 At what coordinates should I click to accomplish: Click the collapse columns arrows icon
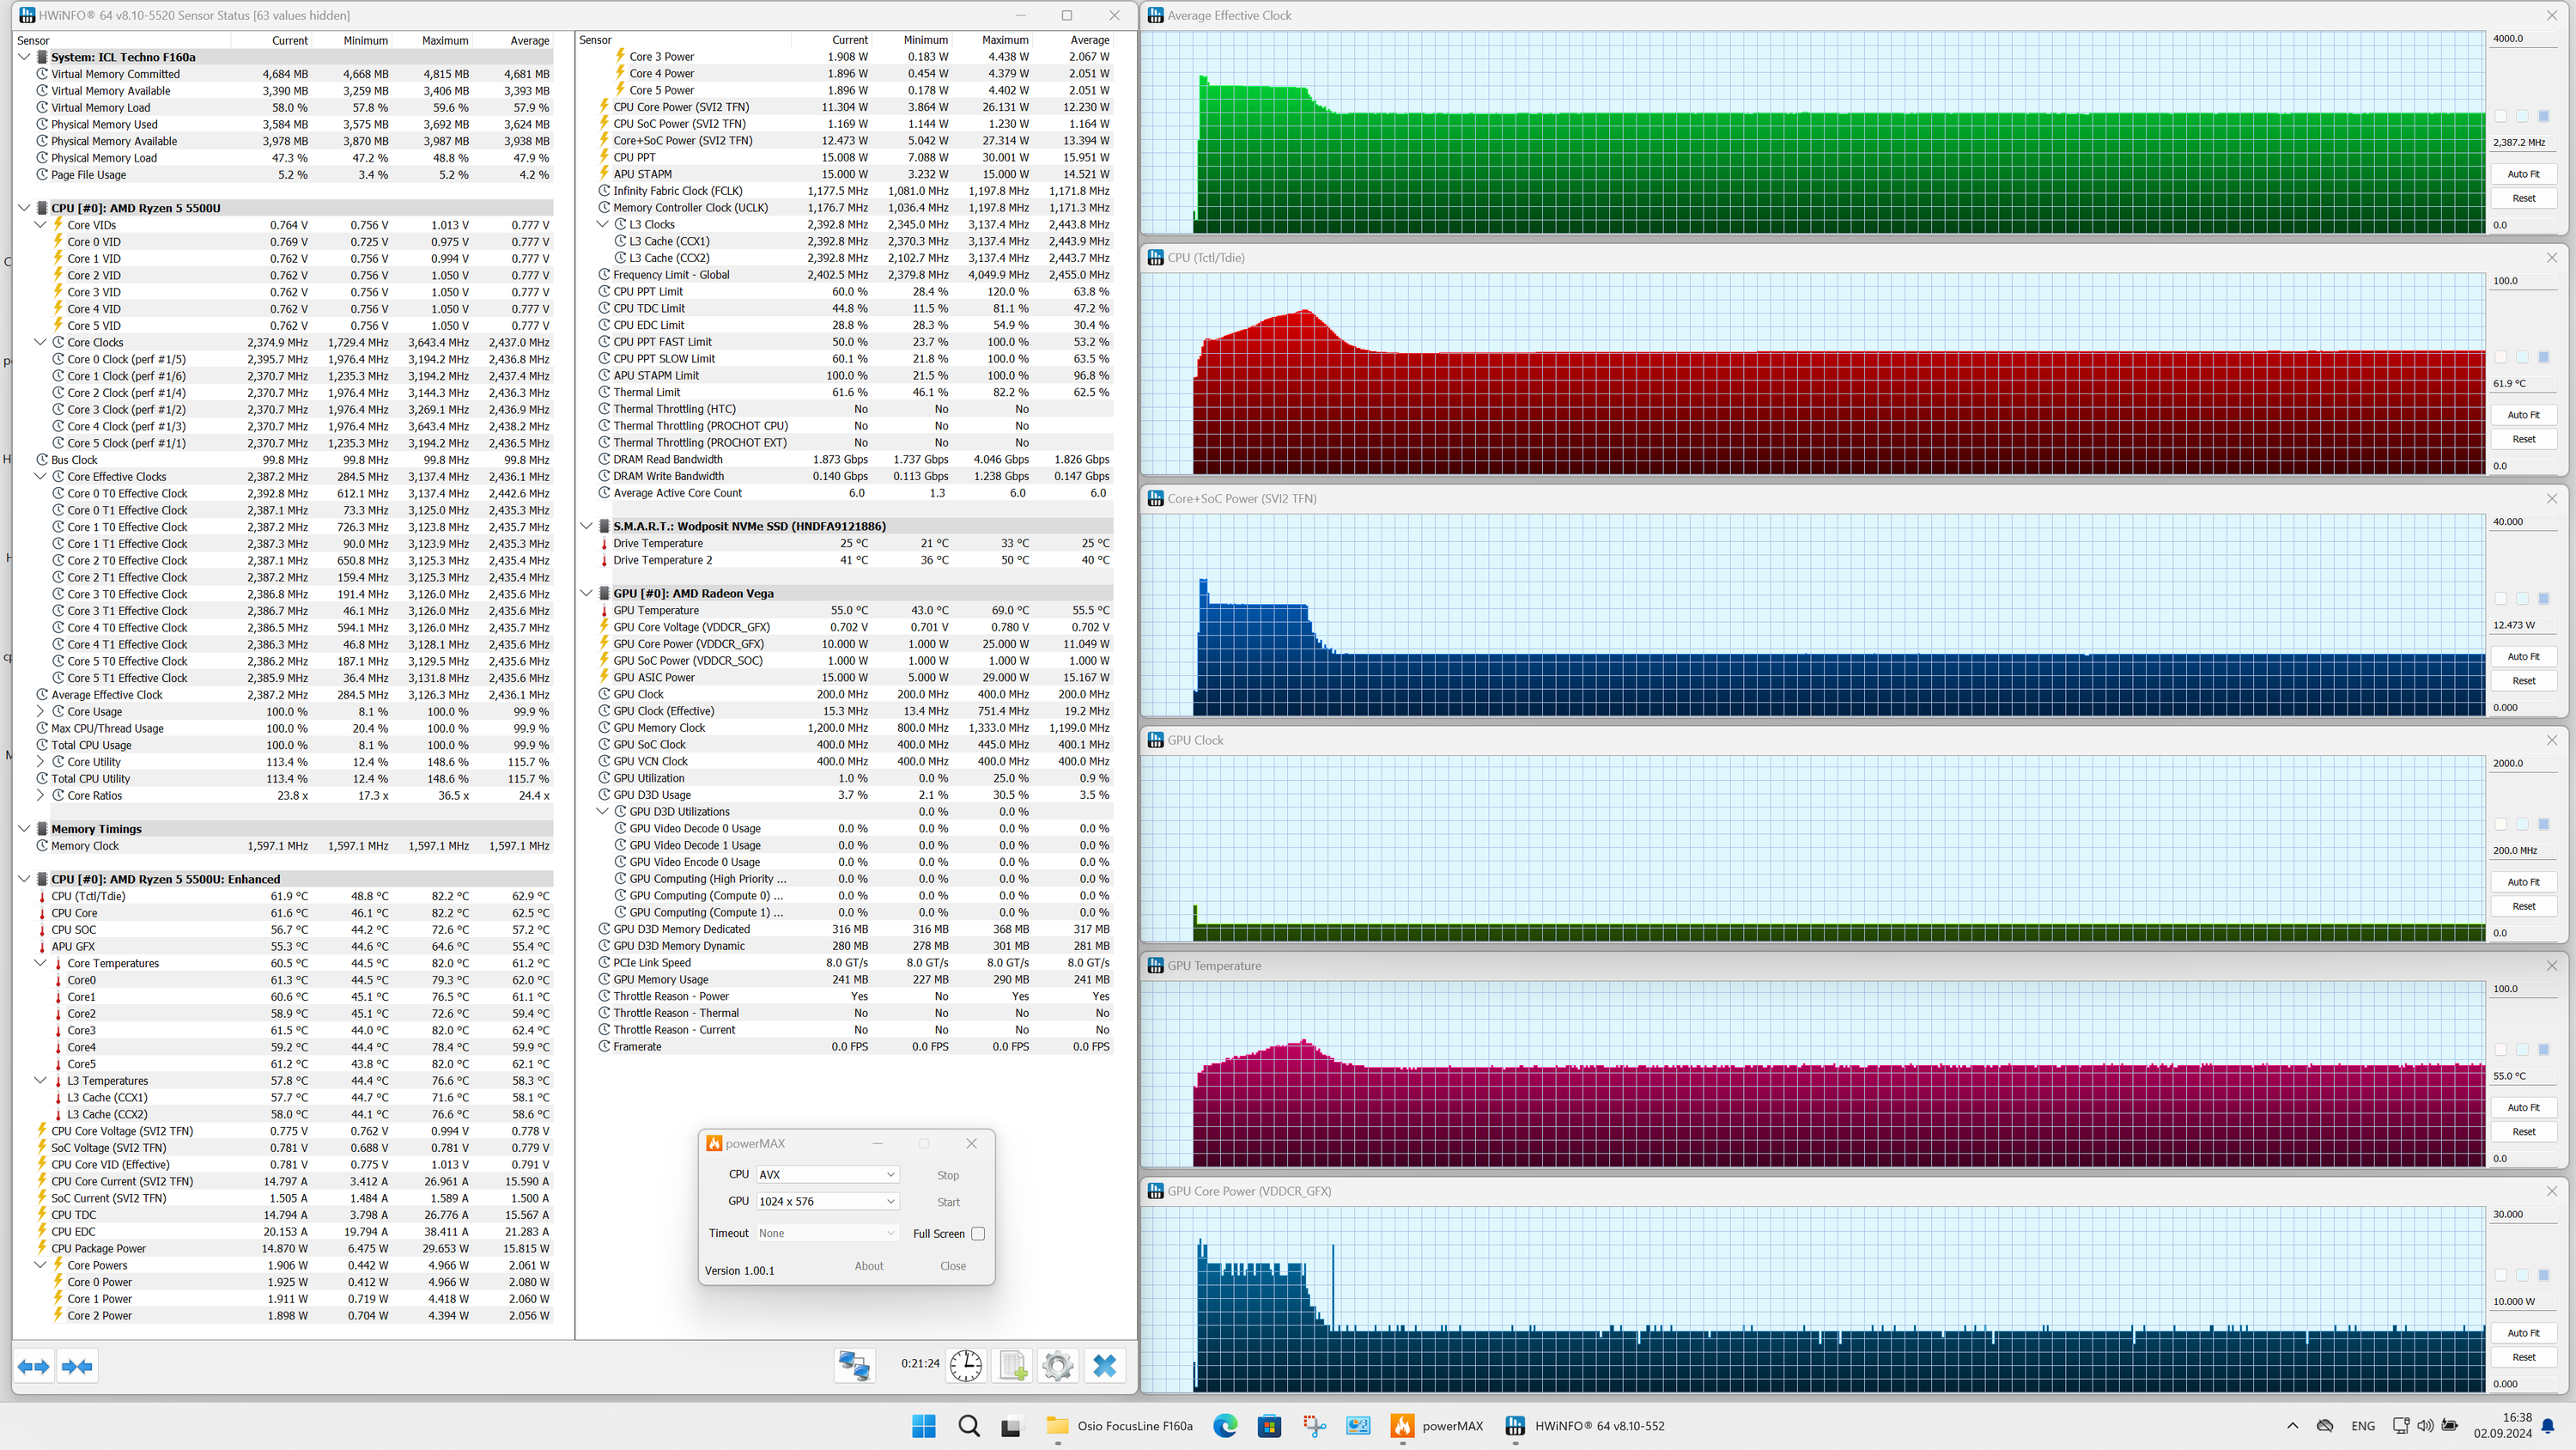tap(77, 1366)
